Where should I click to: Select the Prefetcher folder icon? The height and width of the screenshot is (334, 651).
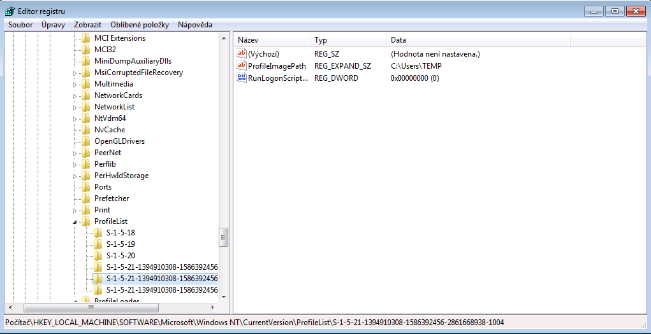coord(86,198)
